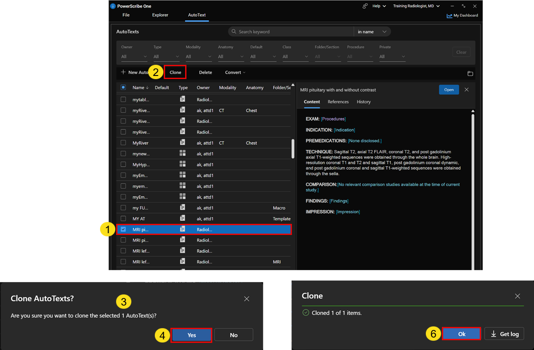The image size is (534, 350).
Task: Open the Type filter dropdown
Action: pyautogui.click(x=166, y=56)
